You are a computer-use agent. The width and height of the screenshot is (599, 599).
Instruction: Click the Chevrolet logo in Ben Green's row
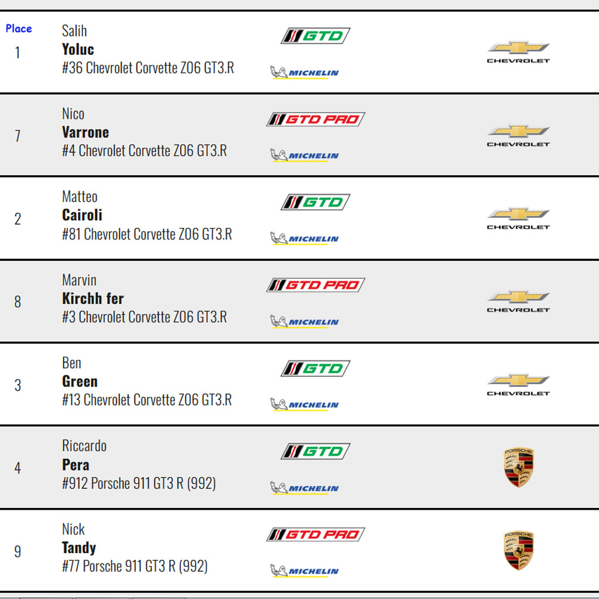(518, 384)
